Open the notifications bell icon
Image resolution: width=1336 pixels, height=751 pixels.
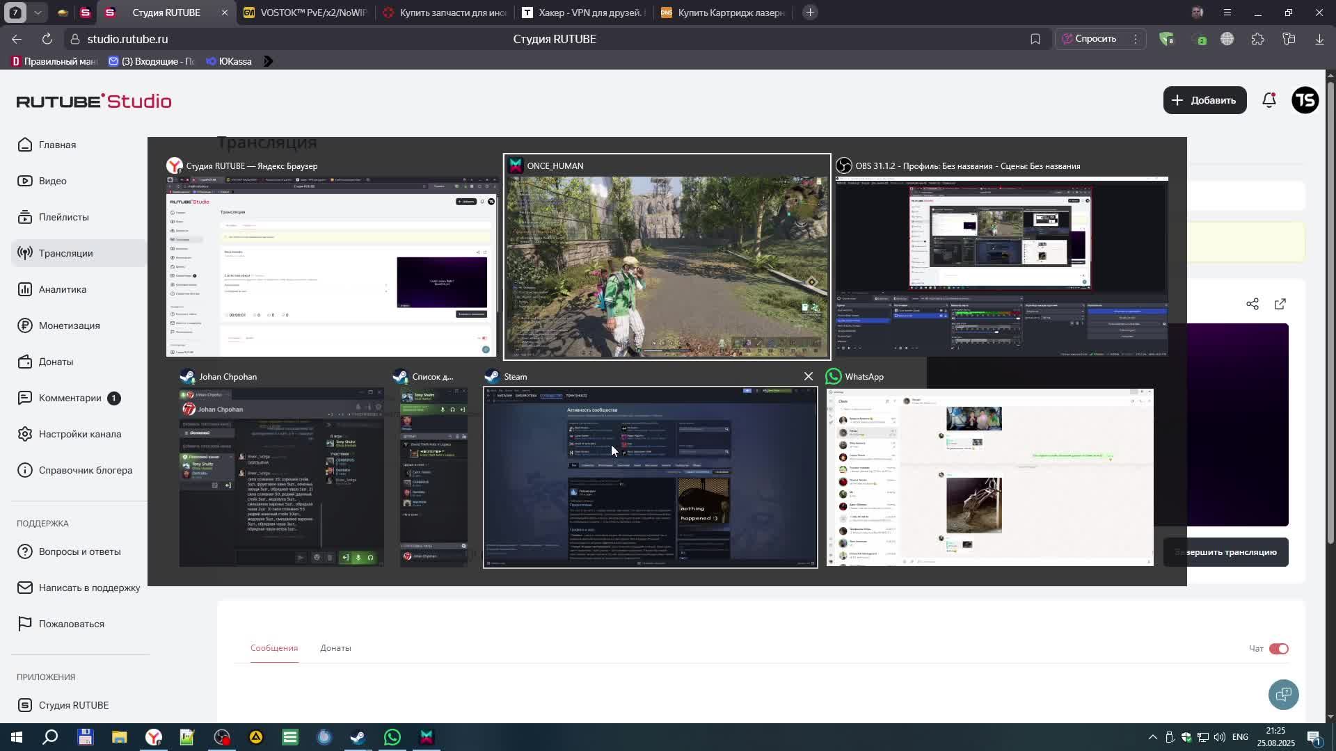click(x=1269, y=100)
